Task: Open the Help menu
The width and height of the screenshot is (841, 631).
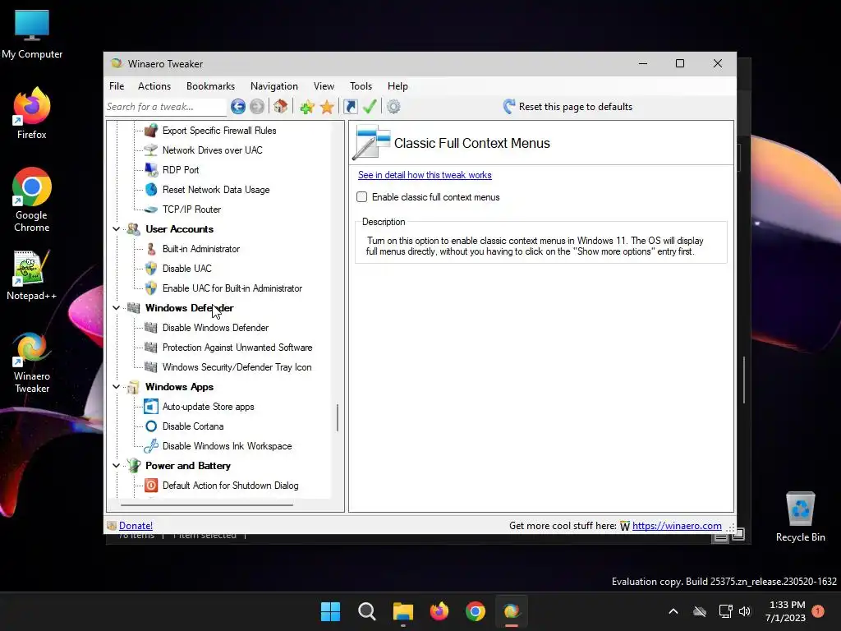Action: pyautogui.click(x=398, y=86)
